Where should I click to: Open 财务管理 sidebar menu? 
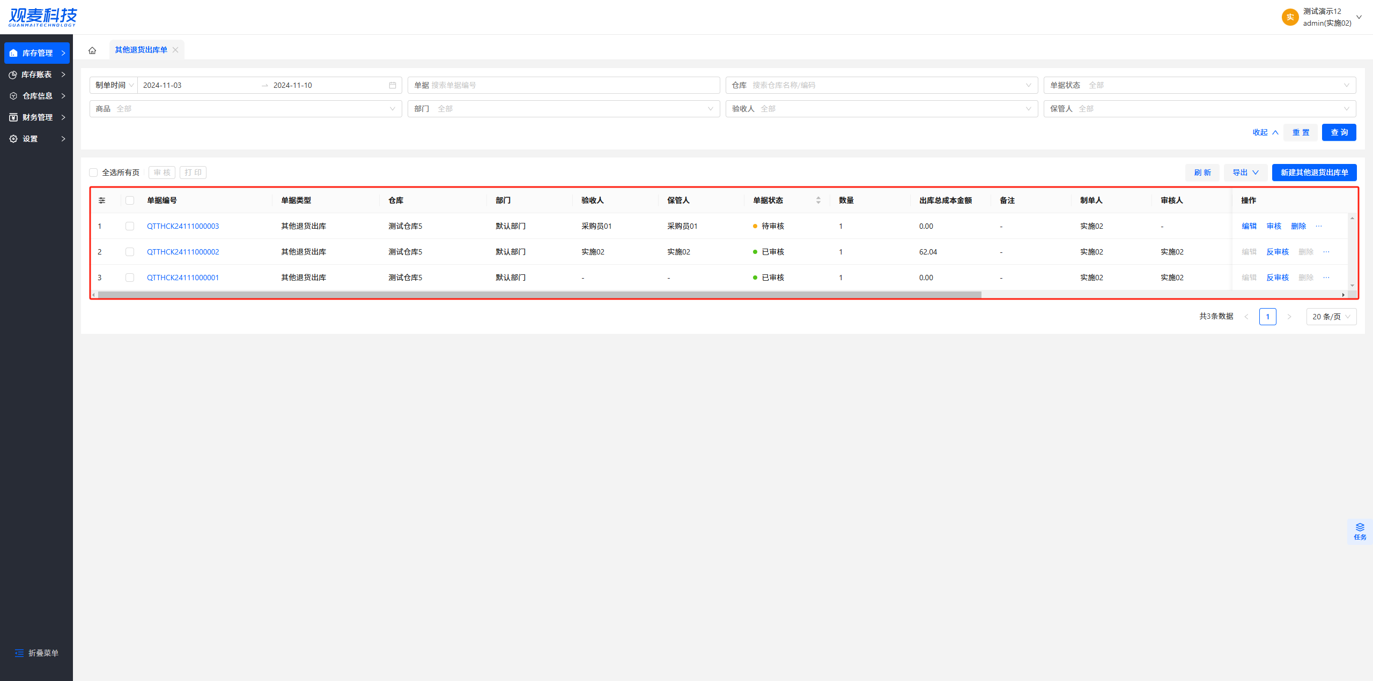click(36, 117)
